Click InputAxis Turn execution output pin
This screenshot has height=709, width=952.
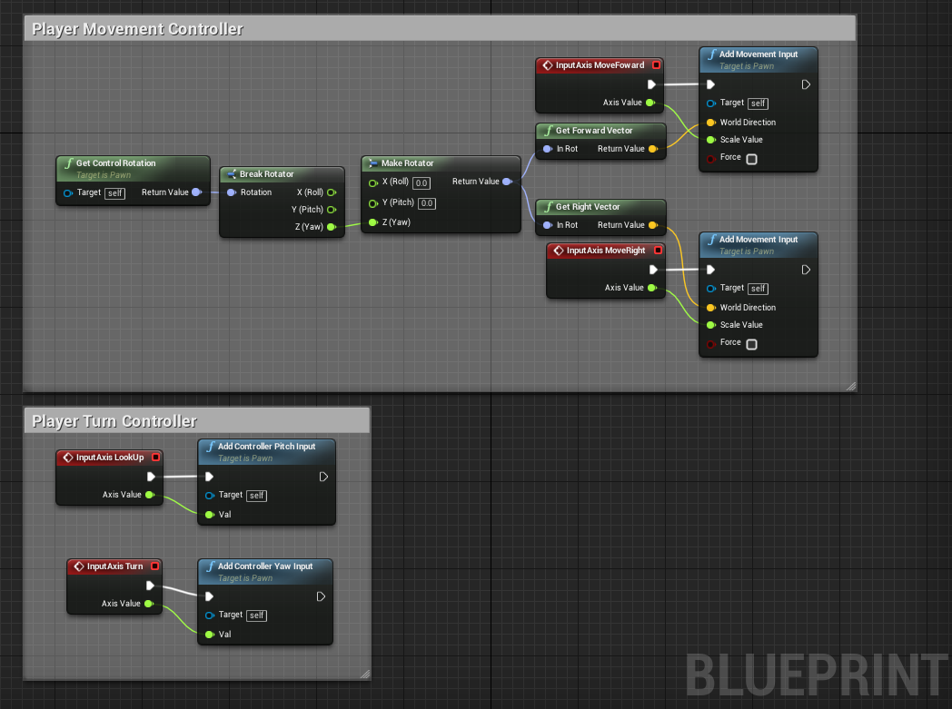tap(150, 586)
